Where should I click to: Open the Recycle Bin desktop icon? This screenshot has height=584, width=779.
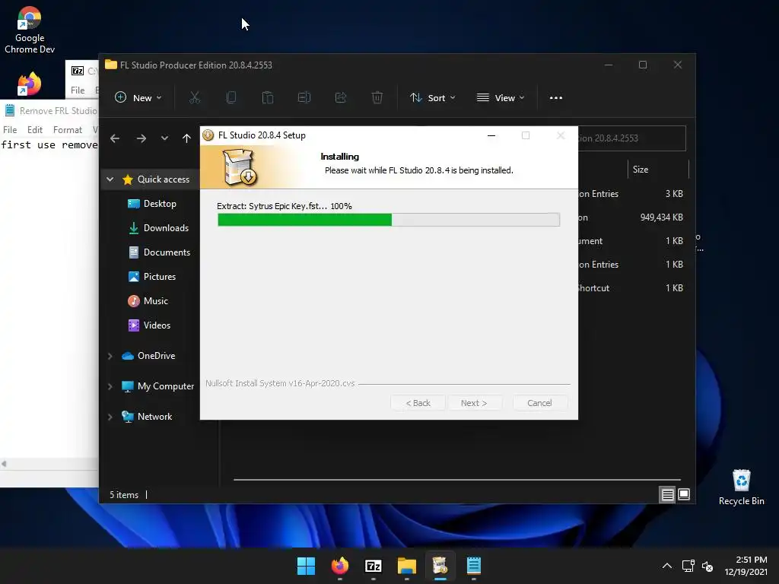click(x=741, y=487)
